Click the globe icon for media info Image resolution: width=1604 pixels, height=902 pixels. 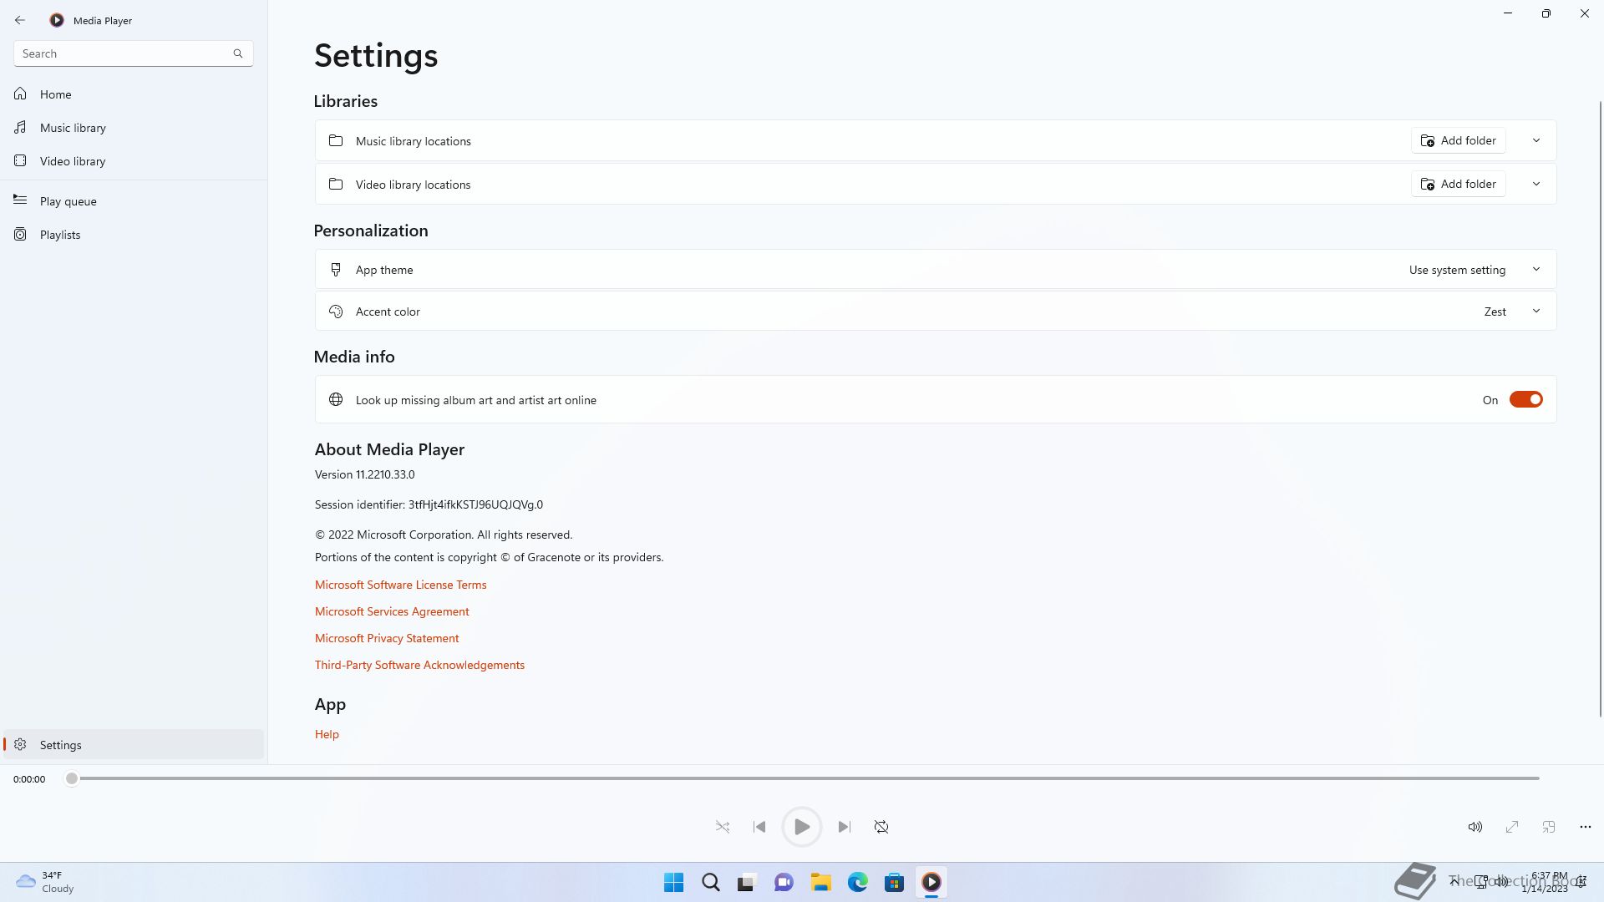point(336,399)
